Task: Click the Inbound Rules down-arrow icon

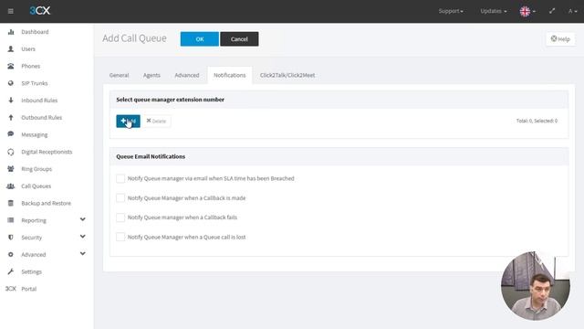Action: pyautogui.click(x=11, y=100)
